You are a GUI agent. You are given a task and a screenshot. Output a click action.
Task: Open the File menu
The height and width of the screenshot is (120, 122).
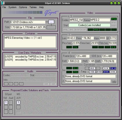[4, 7]
